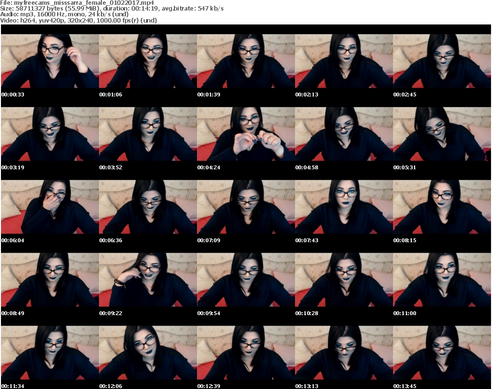Image resolution: width=492 pixels, height=389 pixels.
Task: Select the thumbnail at 00:00:33
Action: (50, 61)
